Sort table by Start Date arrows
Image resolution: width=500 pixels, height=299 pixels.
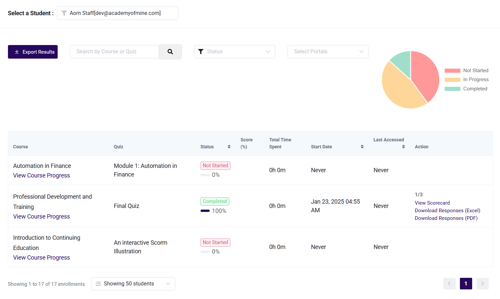coord(362,147)
